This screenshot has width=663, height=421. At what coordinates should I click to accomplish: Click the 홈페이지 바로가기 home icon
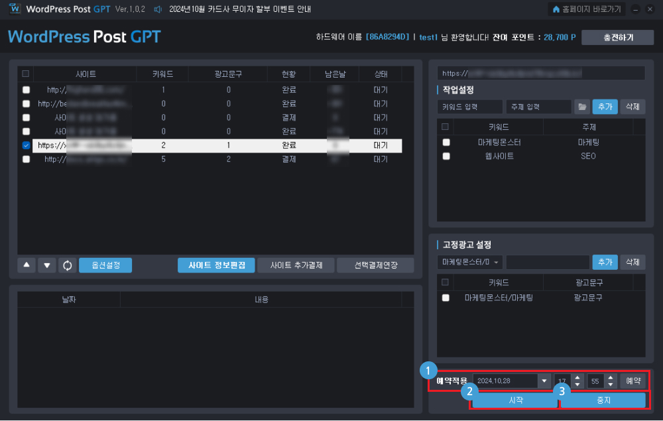pyautogui.click(x=556, y=9)
